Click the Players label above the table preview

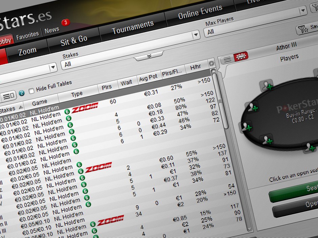click(289, 58)
